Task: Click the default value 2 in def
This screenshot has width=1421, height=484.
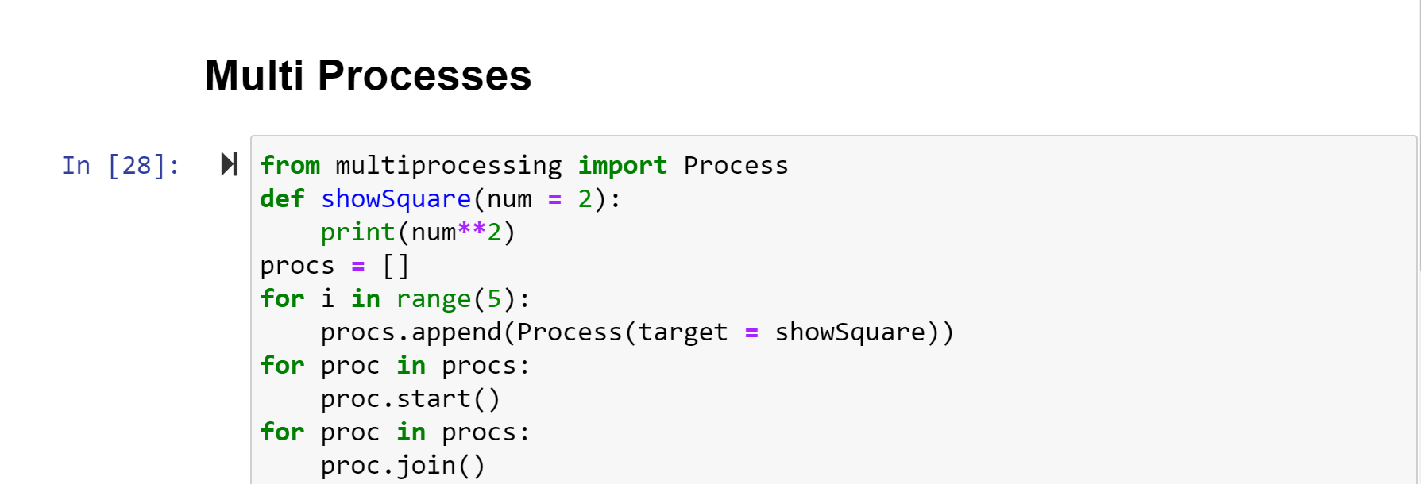Action: pos(585,198)
